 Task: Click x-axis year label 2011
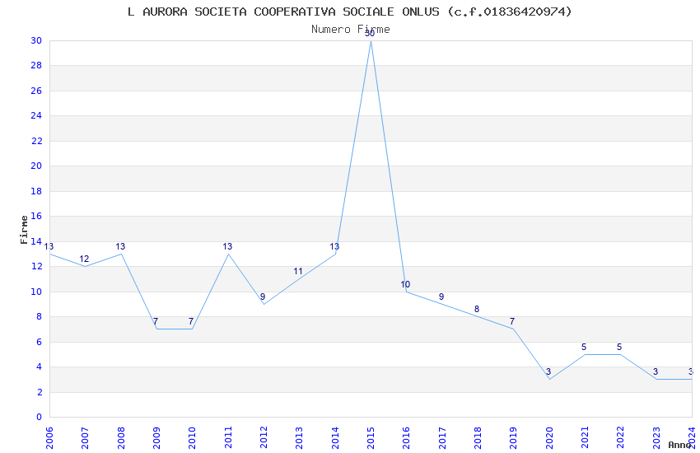pos(228,438)
